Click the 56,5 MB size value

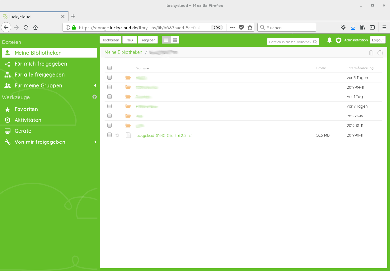point(323,135)
